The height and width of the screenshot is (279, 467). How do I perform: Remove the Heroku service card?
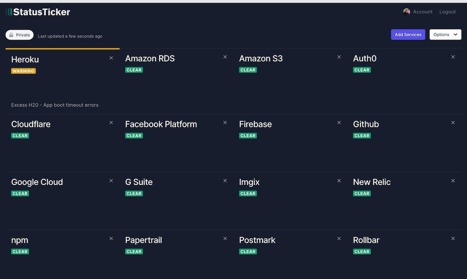coord(111,58)
